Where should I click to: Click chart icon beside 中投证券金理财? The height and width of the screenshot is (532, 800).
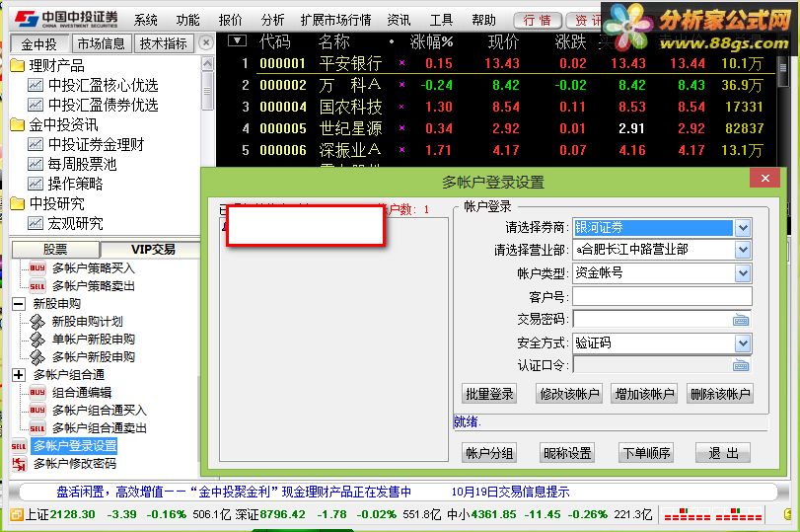point(36,144)
